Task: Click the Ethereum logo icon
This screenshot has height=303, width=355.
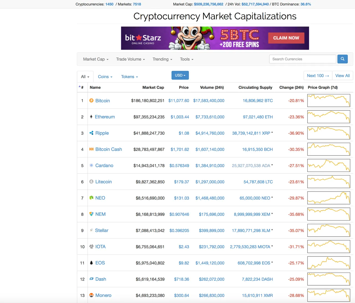Action: point(91,117)
